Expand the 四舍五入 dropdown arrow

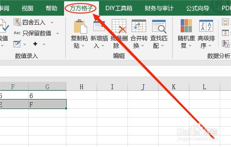tap(52, 22)
